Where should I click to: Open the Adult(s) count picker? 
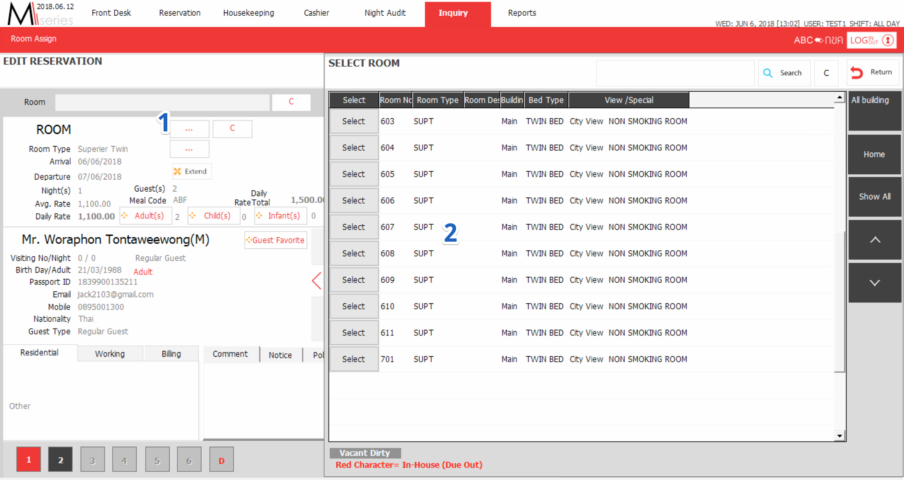[145, 216]
